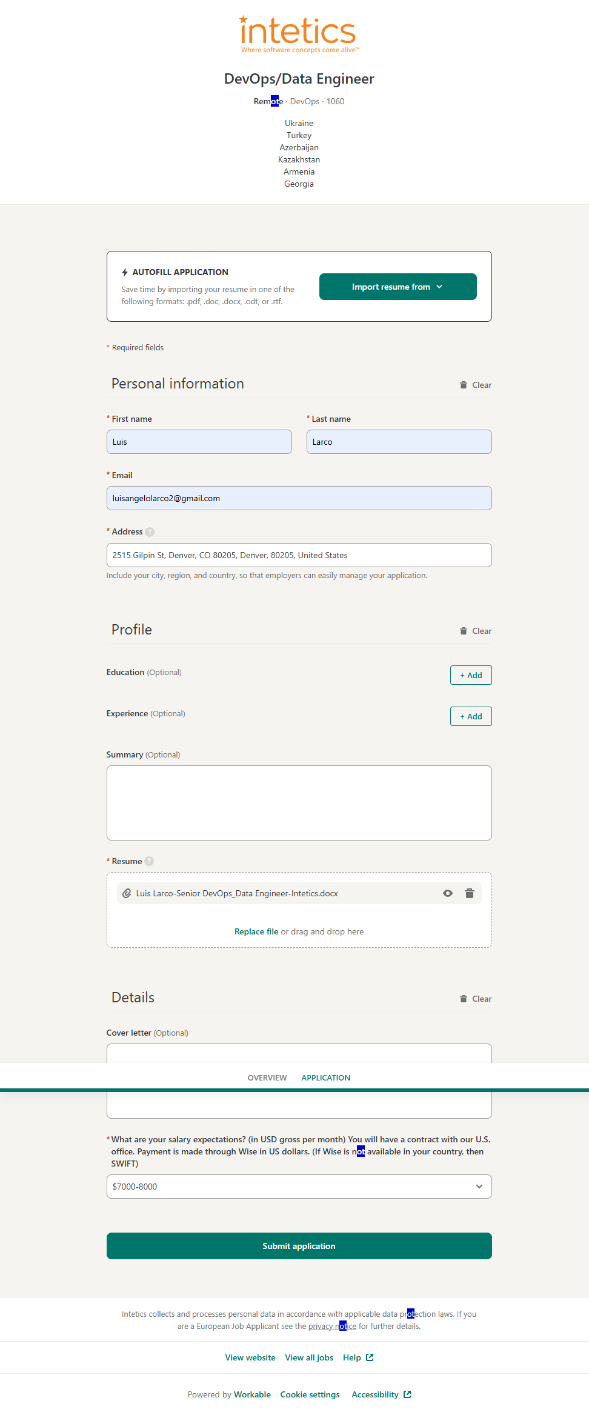Select the Application tab

click(326, 1077)
